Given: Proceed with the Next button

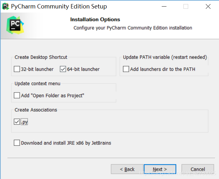Looking at the screenshot, I should click(x=160, y=169).
